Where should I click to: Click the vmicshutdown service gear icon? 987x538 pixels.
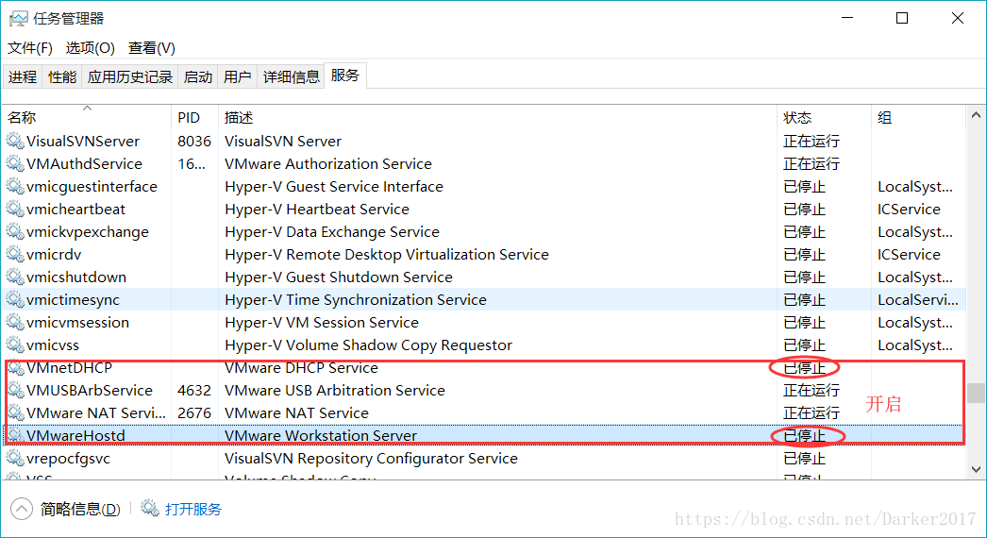click(15, 277)
